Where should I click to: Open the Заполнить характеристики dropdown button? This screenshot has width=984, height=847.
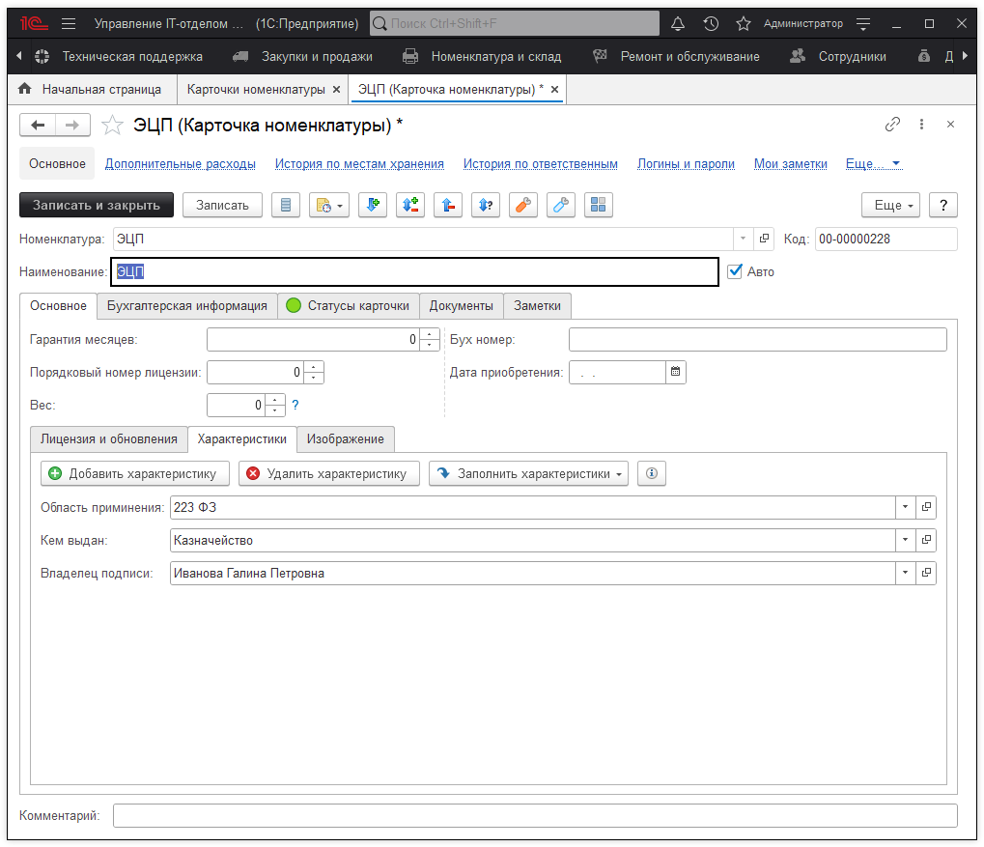[528, 473]
